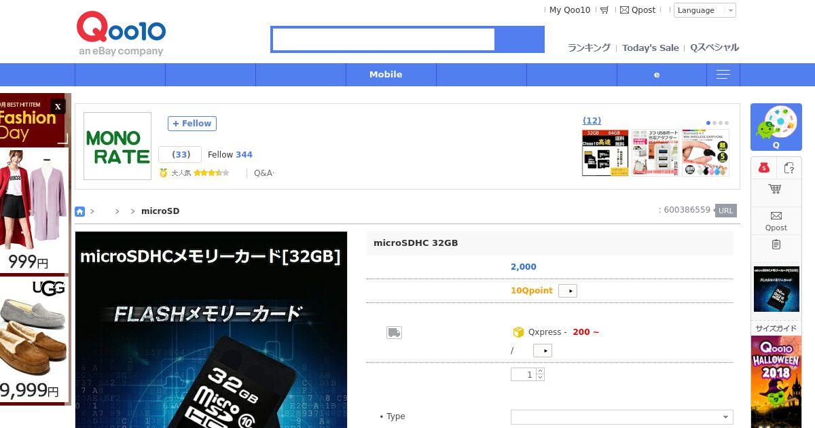This screenshot has height=428, width=815.
Task: Click the delivery truck icon
Action: (394, 332)
